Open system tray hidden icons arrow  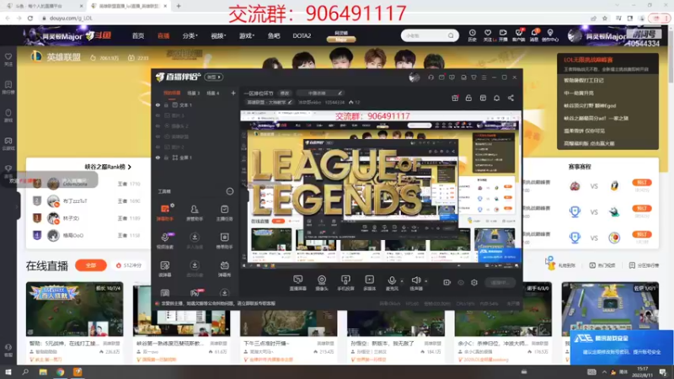tap(604, 372)
